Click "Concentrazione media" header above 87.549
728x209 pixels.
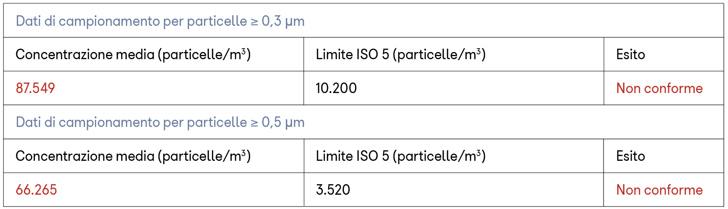(86, 55)
